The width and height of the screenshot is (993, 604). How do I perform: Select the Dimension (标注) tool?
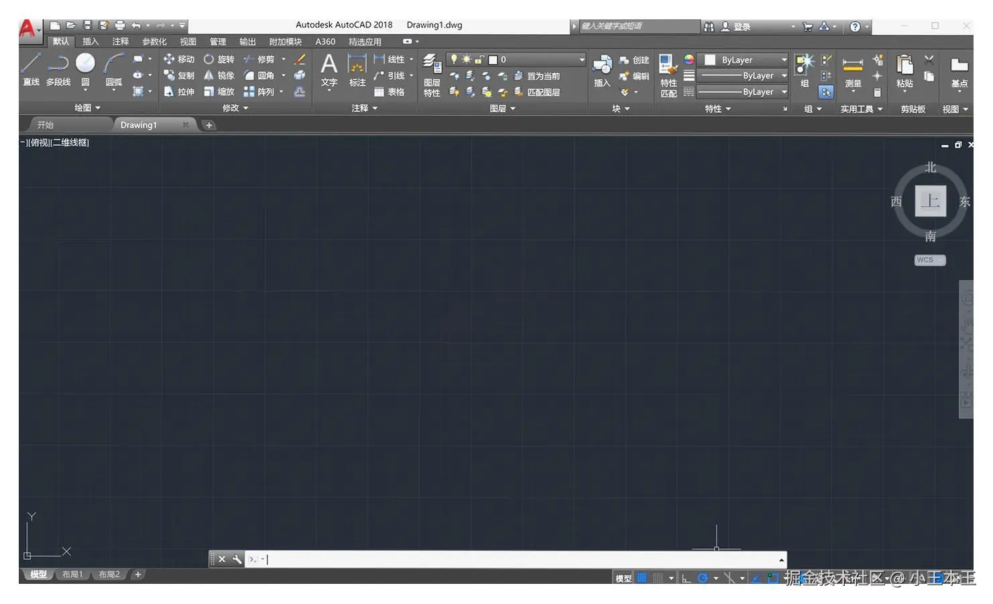tap(357, 70)
